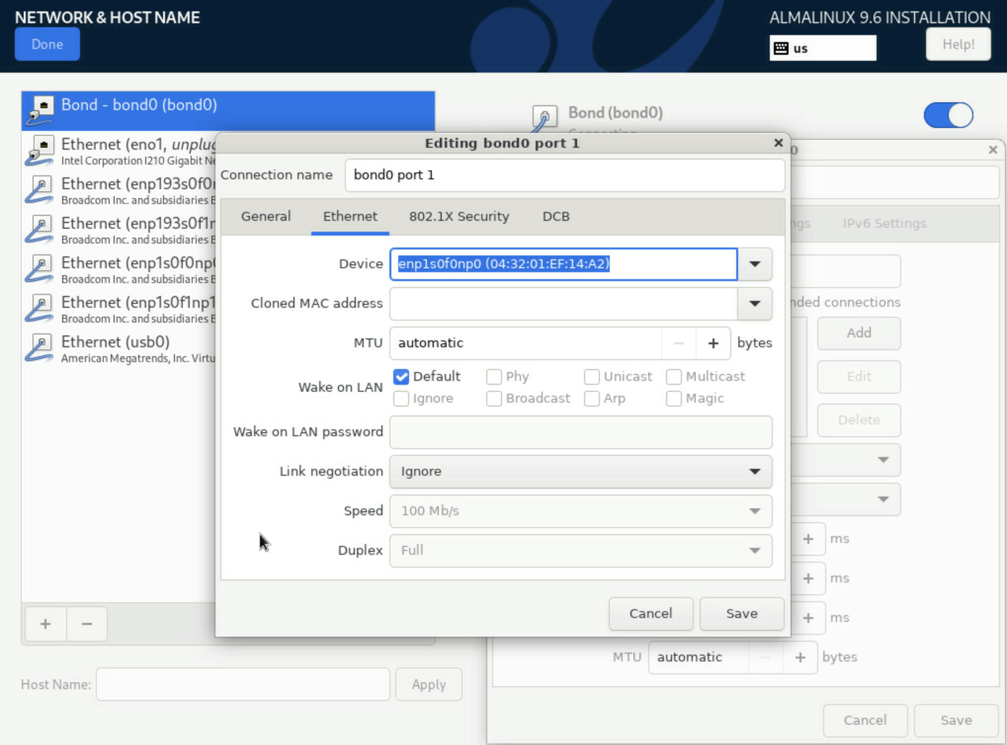The image size is (1007, 745).
Task: Increase bond MTU in background bond0 dialog
Action: coord(800,658)
